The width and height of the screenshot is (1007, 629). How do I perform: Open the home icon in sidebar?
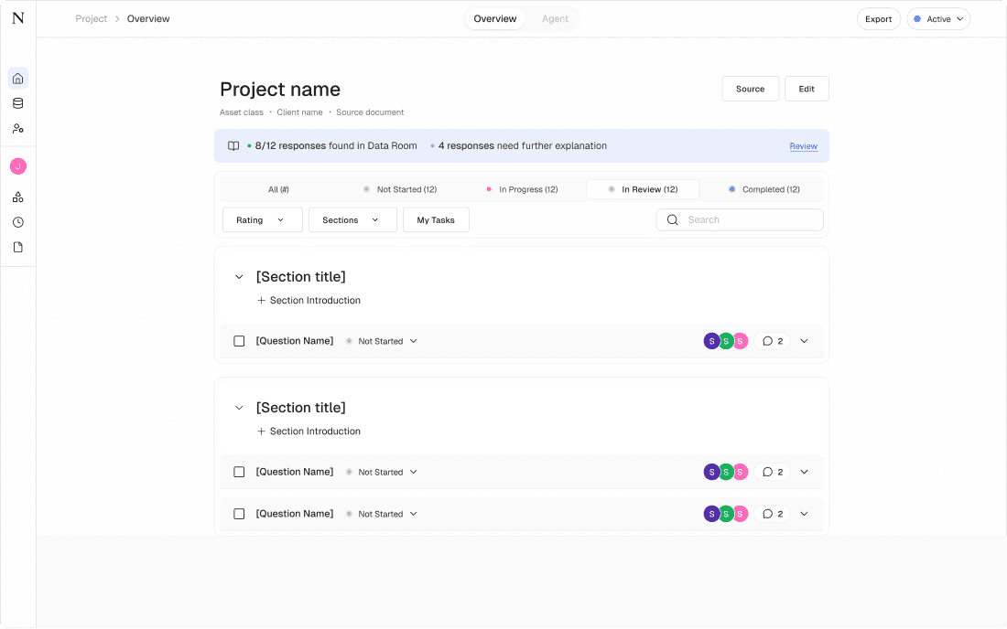(x=18, y=79)
